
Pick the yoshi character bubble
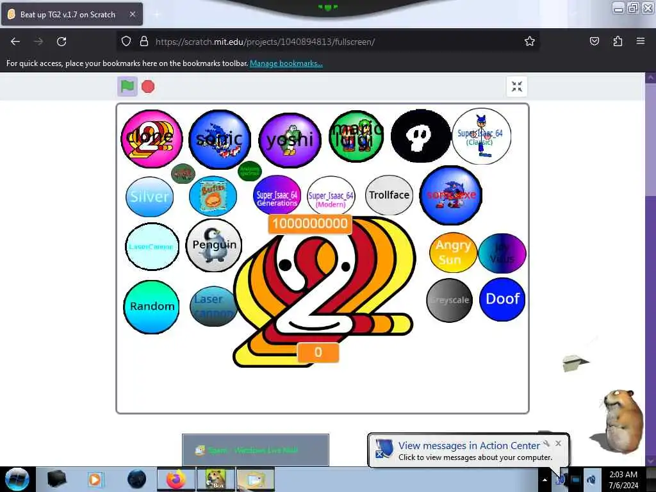[x=290, y=140]
